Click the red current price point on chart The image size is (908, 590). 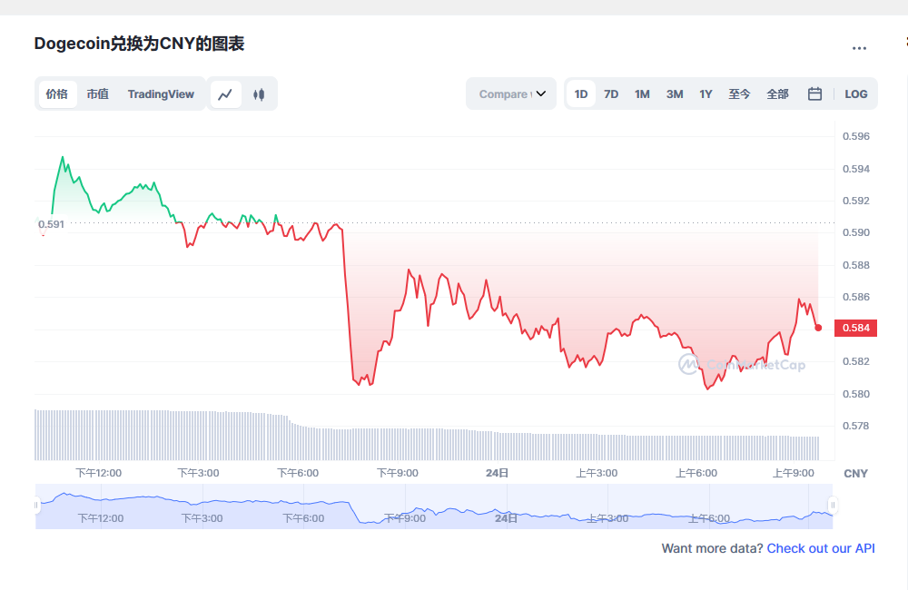click(x=818, y=328)
